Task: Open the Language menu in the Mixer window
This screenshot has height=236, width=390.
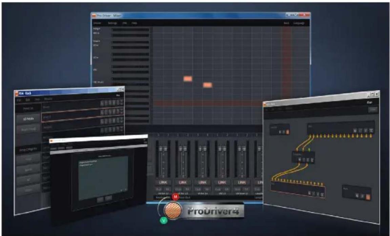Action: (299, 23)
